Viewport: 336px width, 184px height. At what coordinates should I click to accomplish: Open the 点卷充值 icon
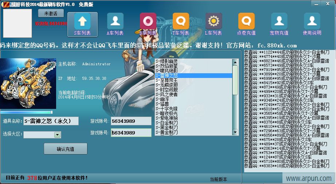pos(246,24)
